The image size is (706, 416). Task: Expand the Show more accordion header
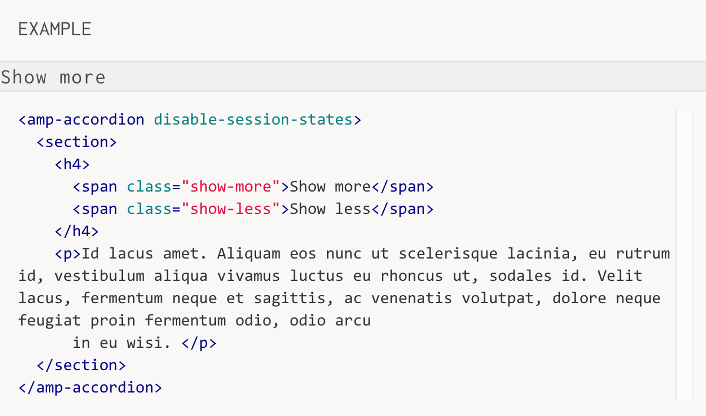(53, 77)
